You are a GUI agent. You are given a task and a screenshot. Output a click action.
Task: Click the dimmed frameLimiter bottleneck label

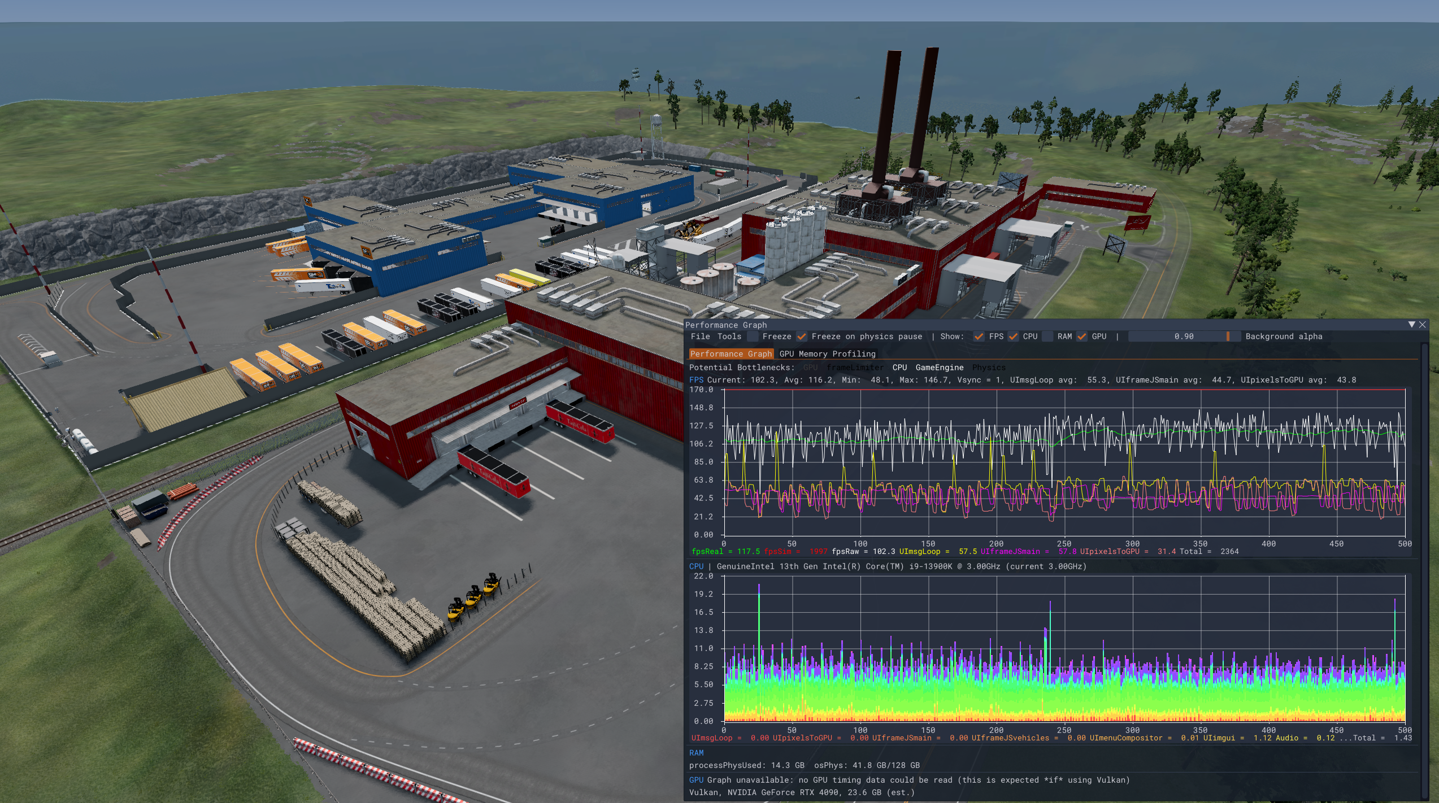tap(855, 368)
